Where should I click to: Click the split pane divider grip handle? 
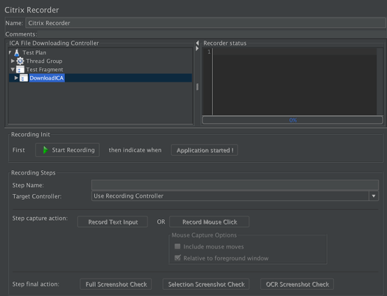(197, 87)
